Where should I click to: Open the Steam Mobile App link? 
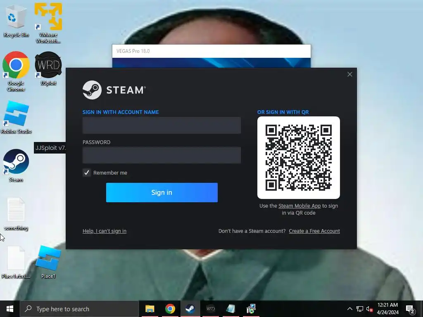[299, 206]
